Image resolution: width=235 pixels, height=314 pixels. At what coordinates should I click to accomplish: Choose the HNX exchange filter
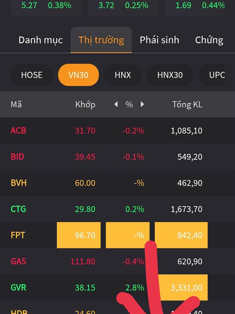pos(123,75)
